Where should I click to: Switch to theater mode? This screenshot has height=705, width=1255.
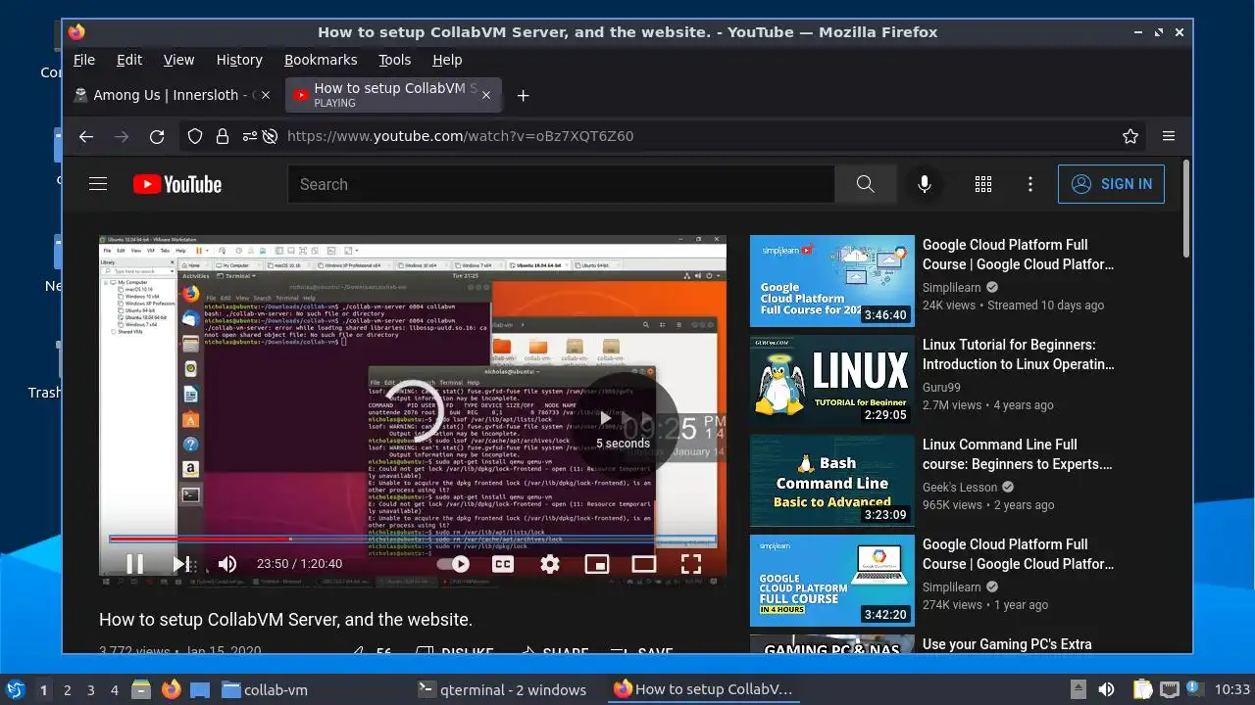(643, 564)
